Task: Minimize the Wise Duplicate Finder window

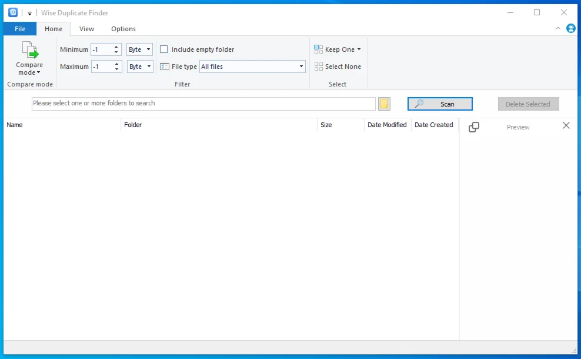Action: [x=510, y=12]
